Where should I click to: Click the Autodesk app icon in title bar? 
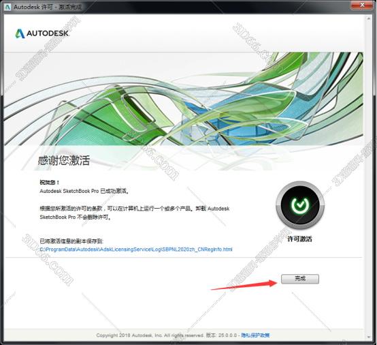[x=7, y=7]
